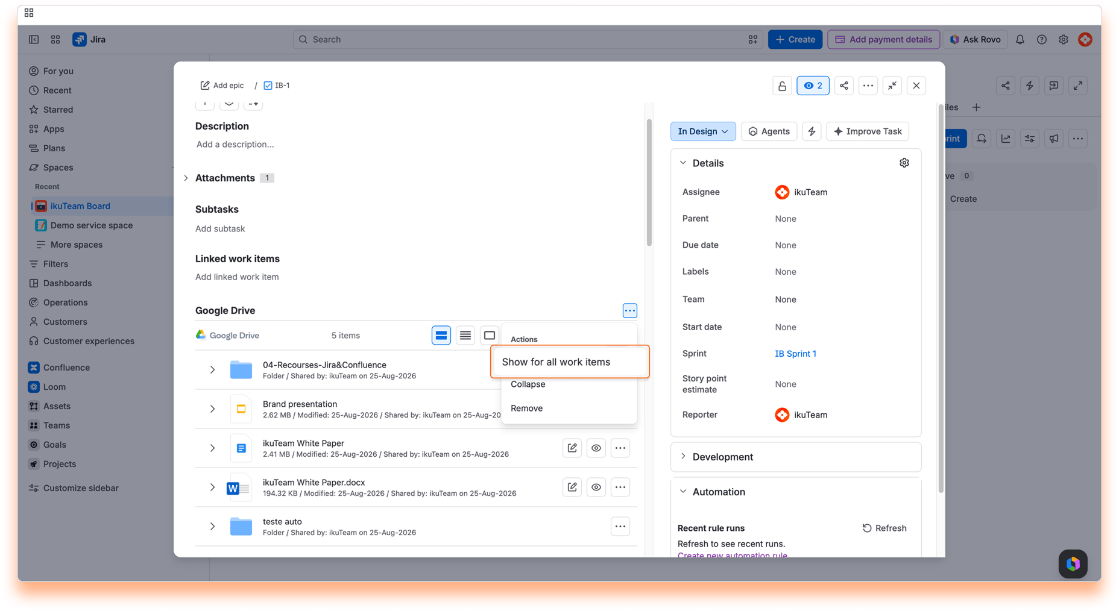Open more options for the teste auto folder
Viewport: 1119px width, 611px height.
tap(620, 526)
